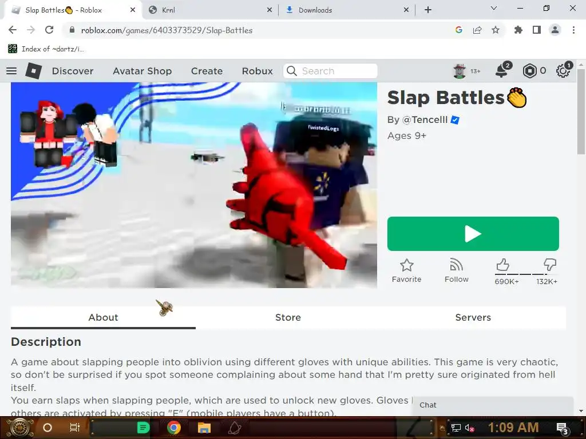
Task: Close the Slap Battles tab
Action: [x=133, y=10]
